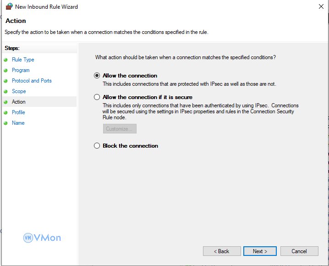Select the Block the connection option

coord(97,146)
